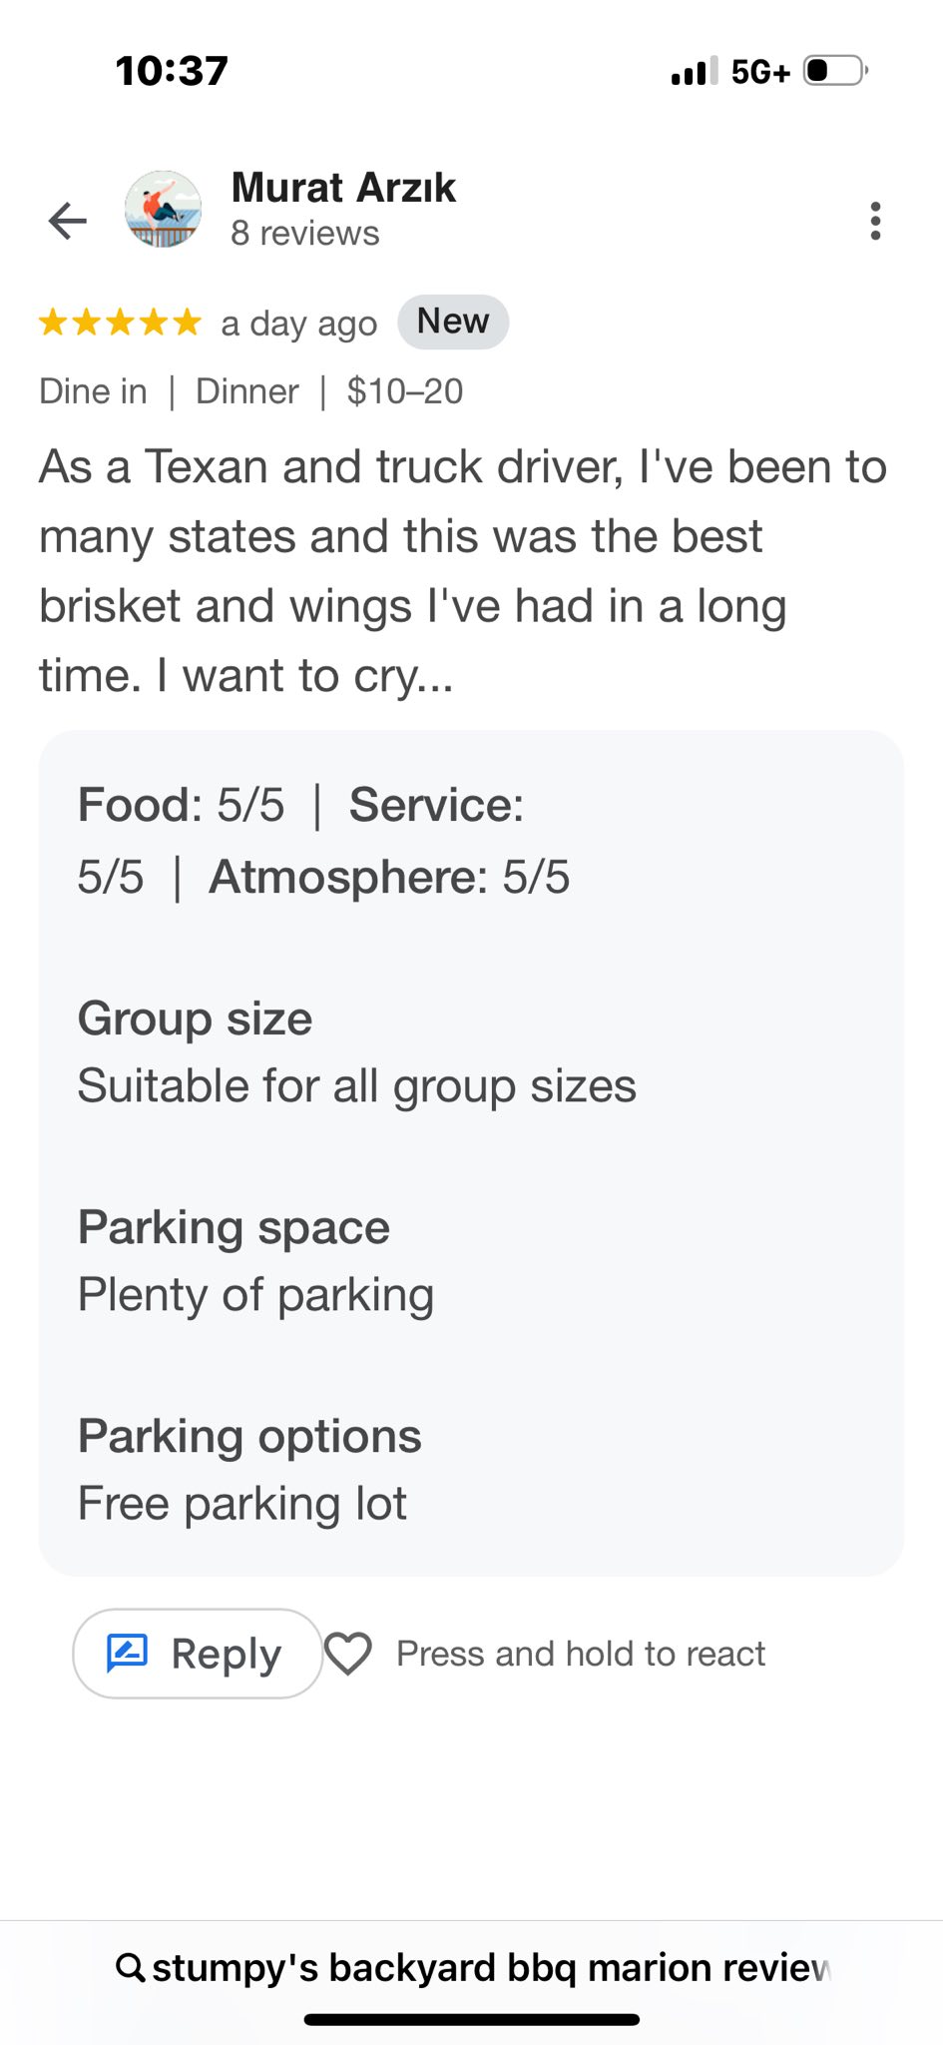Tap the Reply pencil icon
The image size is (943, 2045).
click(x=127, y=1653)
